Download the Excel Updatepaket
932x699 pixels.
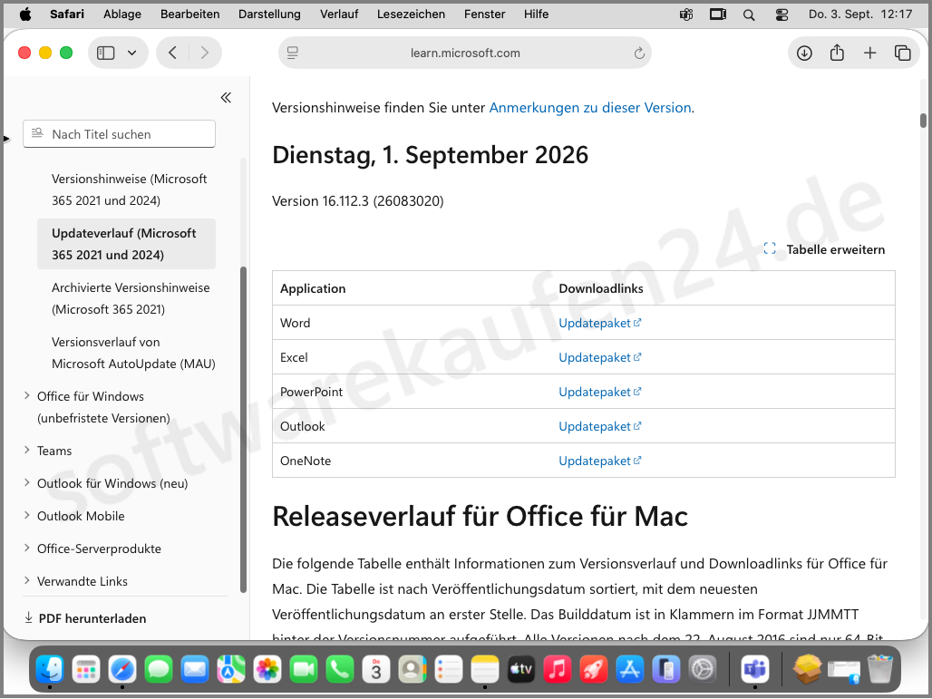(x=600, y=357)
